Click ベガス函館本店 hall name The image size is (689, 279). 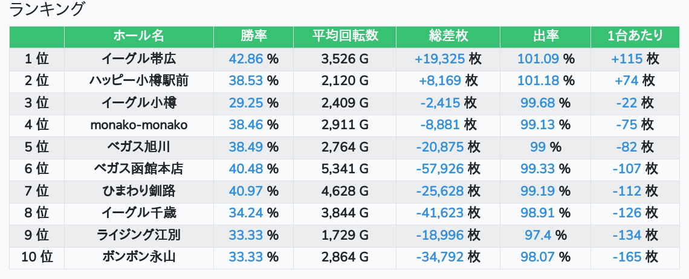[x=139, y=169]
